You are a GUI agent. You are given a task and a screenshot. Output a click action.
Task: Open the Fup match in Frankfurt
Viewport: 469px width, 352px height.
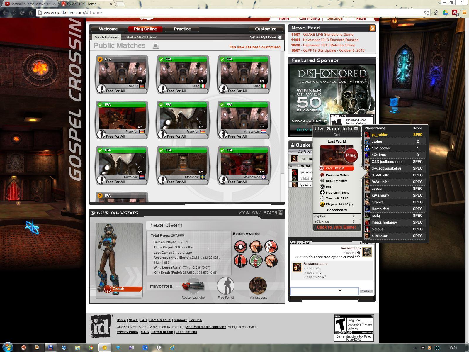[x=122, y=75]
